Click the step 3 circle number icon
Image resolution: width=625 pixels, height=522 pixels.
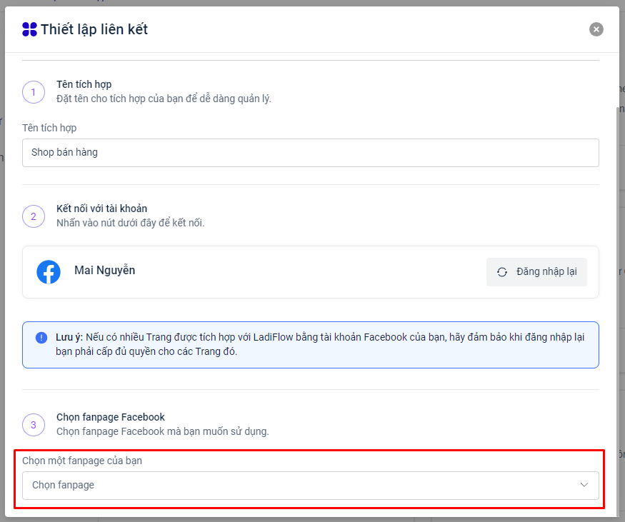(34, 425)
